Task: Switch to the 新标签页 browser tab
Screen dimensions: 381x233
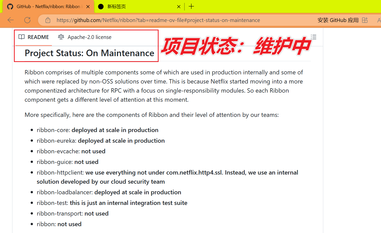Action: [x=139, y=7]
